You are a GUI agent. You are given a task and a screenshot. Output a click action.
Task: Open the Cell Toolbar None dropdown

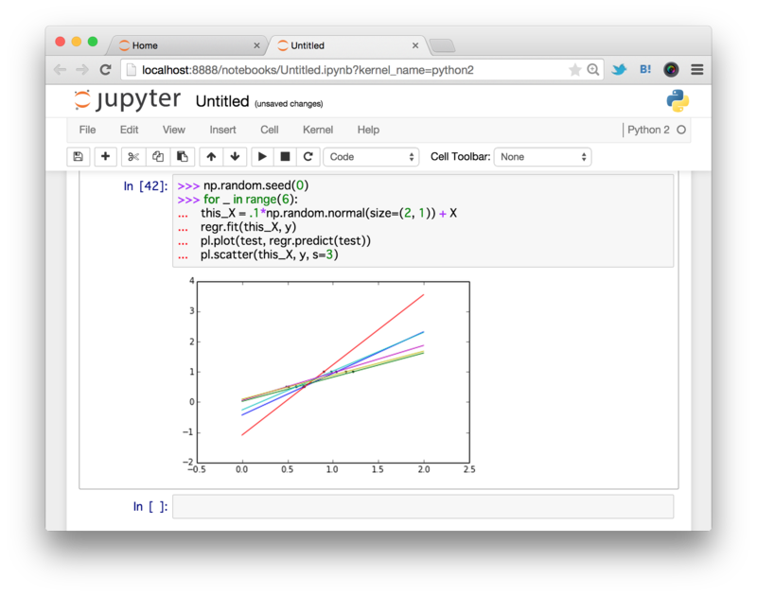[x=542, y=157]
